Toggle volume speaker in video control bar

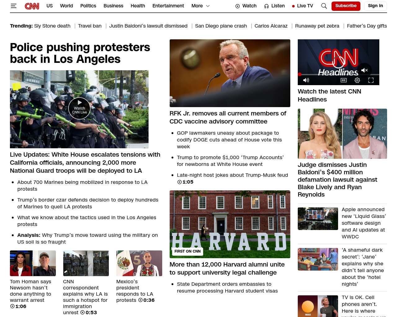pyautogui.click(x=306, y=80)
